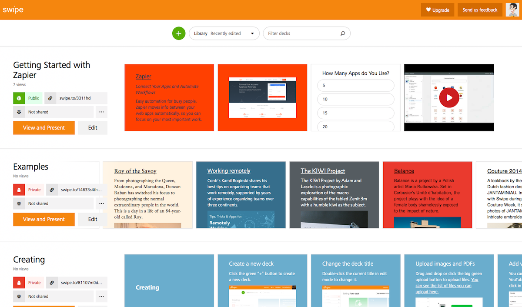Click the search magnifier in Filter decks
Image resolution: width=522 pixels, height=307 pixels.
(343, 33)
